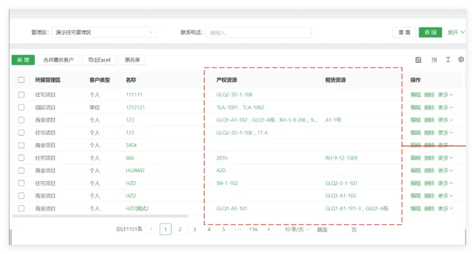The width and height of the screenshot is (475, 254).
Task: Check the HZD row with resource SH-1-102
Action: click(x=21, y=183)
